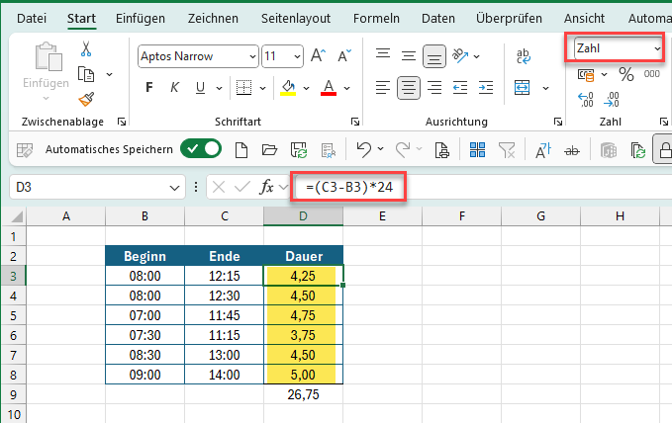Expand the Name Box dropdown arrow
672x423 pixels.
point(175,187)
